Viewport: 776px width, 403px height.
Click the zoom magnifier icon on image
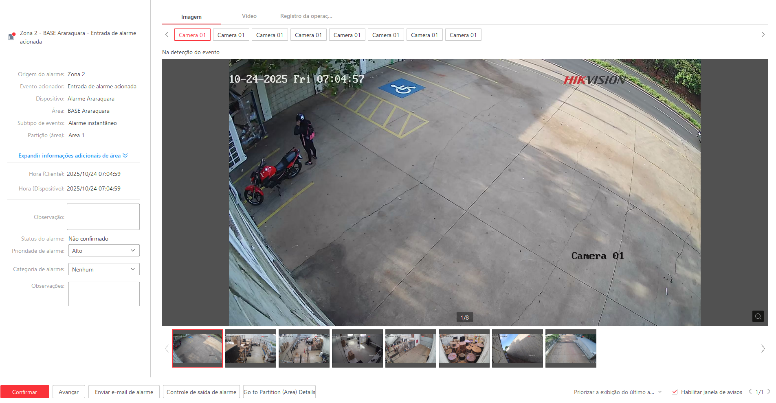(758, 316)
